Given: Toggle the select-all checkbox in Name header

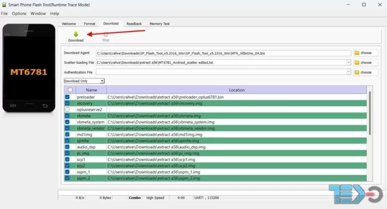Looking at the screenshot, I should pyautogui.click(x=70, y=90).
